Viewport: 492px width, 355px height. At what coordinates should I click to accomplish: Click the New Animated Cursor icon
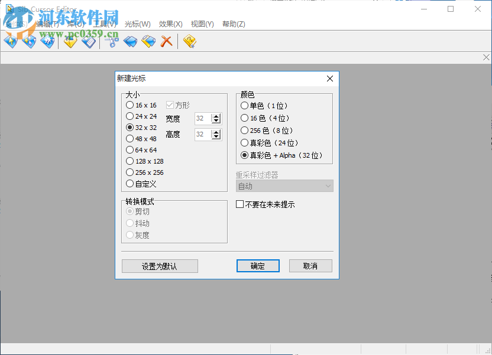[x=29, y=41]
